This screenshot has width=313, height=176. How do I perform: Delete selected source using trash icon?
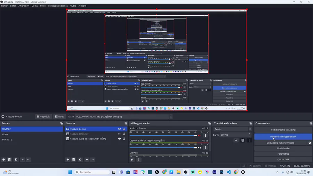(x=74, y=160)
